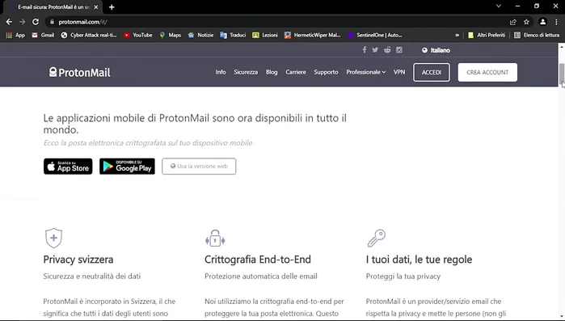Click the browser forward arrow
Image resolution: width=565 pixels, height=321 pixels.
23,22
